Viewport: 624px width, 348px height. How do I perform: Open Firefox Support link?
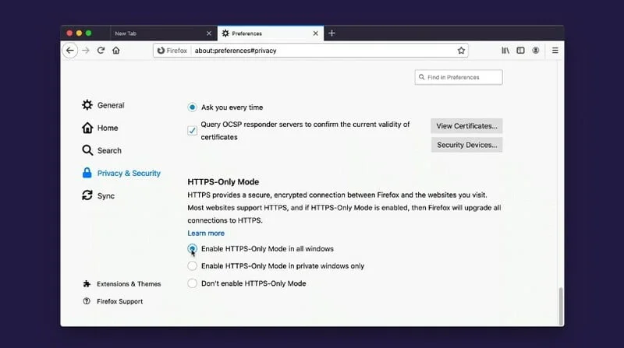click(112, 301)
